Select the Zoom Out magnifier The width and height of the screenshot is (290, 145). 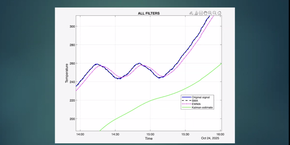click(x=214, y=13)
